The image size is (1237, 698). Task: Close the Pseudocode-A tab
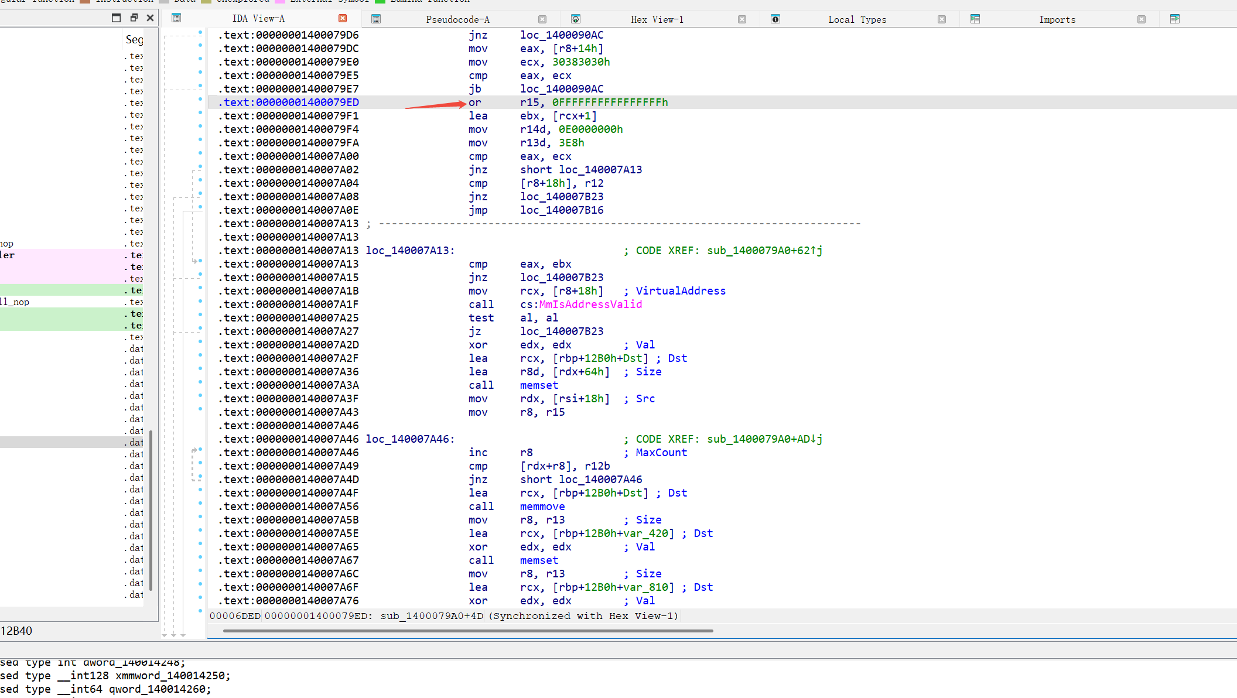click(x=542, y=19)
